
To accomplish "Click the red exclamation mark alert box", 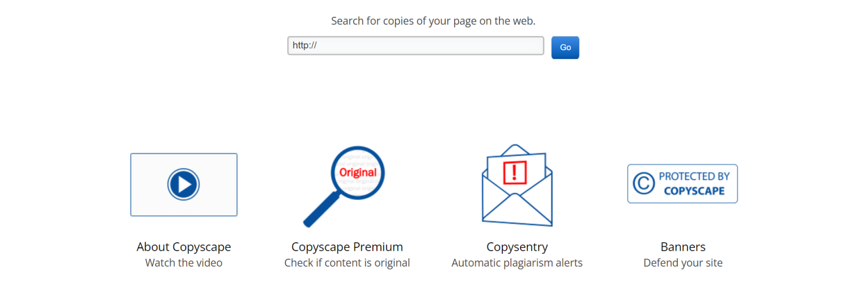I will click(x=514, y=172).
